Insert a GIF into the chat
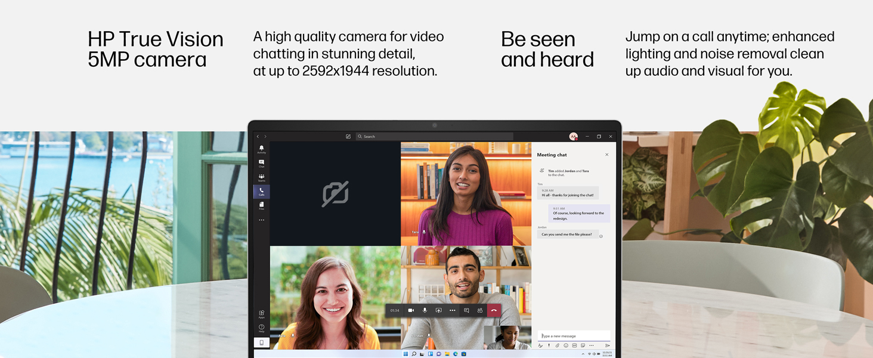This screenshot has width=873, height=358. tap(574, 345)
